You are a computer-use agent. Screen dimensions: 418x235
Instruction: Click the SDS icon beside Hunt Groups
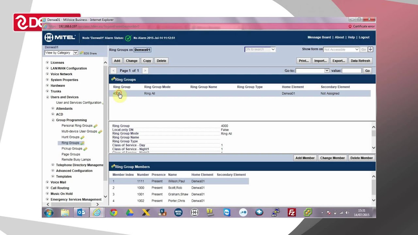83,137
